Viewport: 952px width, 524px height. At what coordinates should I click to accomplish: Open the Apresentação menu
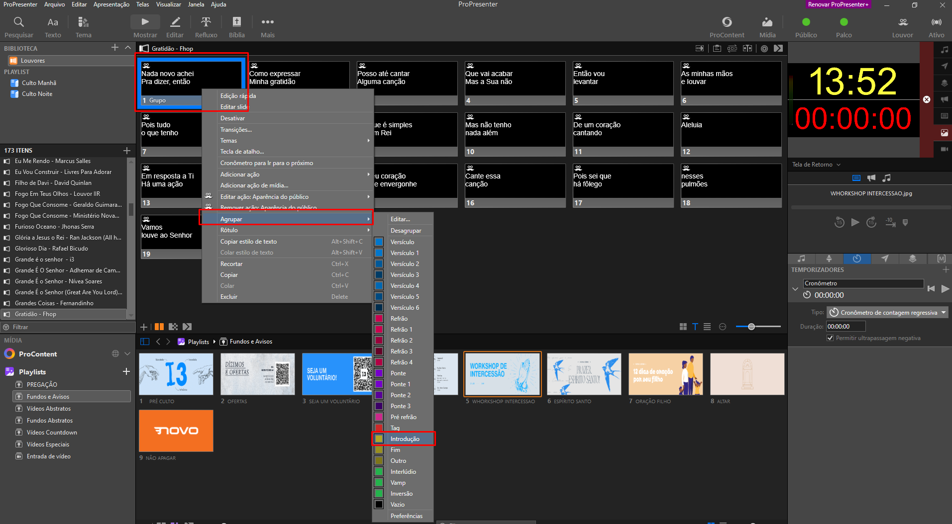pos(111,4)
